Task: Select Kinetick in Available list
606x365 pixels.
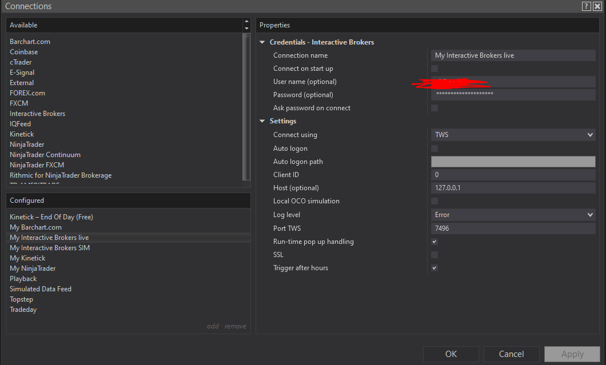Action: pyautogui.click(x=22, y=134)
